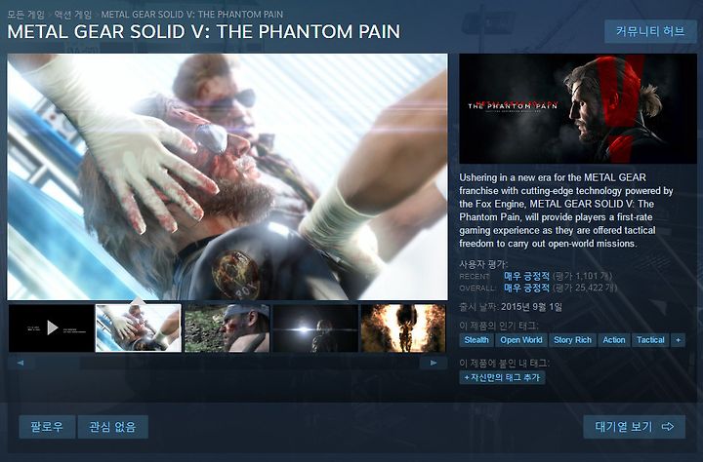Open the 커뮤니티 허브 community hub

650,31
